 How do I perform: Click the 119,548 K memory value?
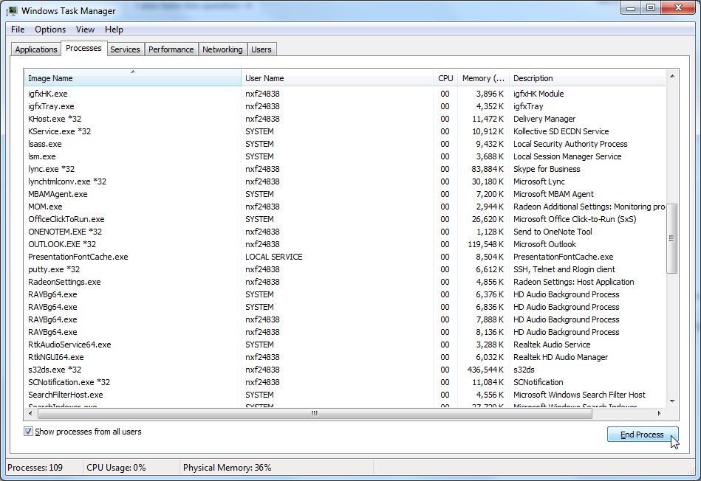click(x=485, y=244)
